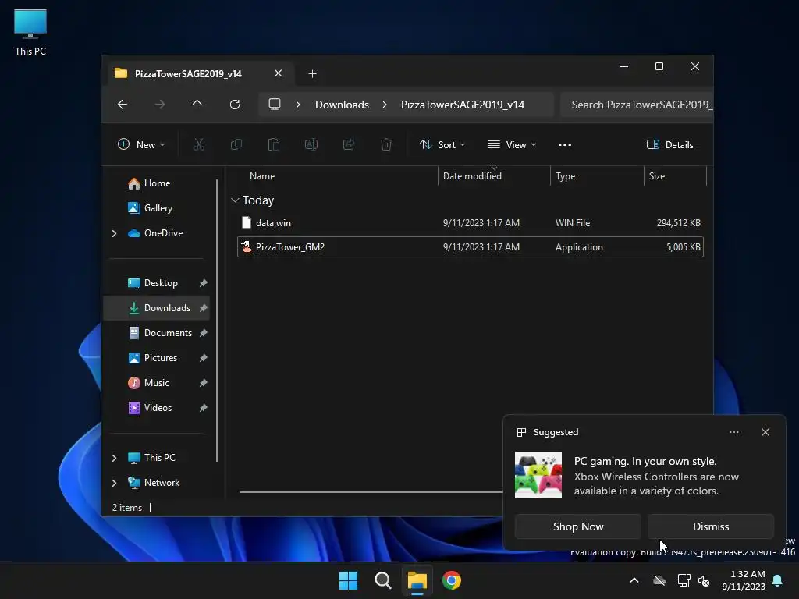Close the Suggested notification

[765, 432]
